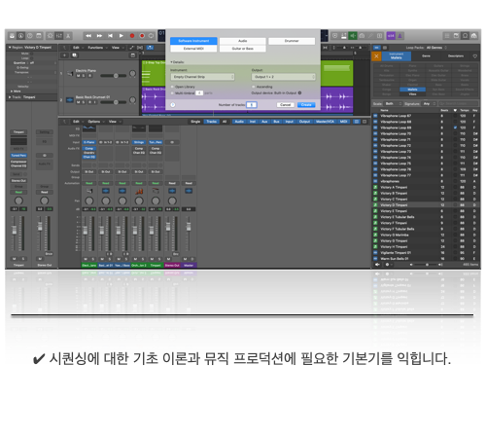486x438 pixels.
Task: Enable the Open Library checkbox
Action: pyautogui.click(x=172, y=87)
